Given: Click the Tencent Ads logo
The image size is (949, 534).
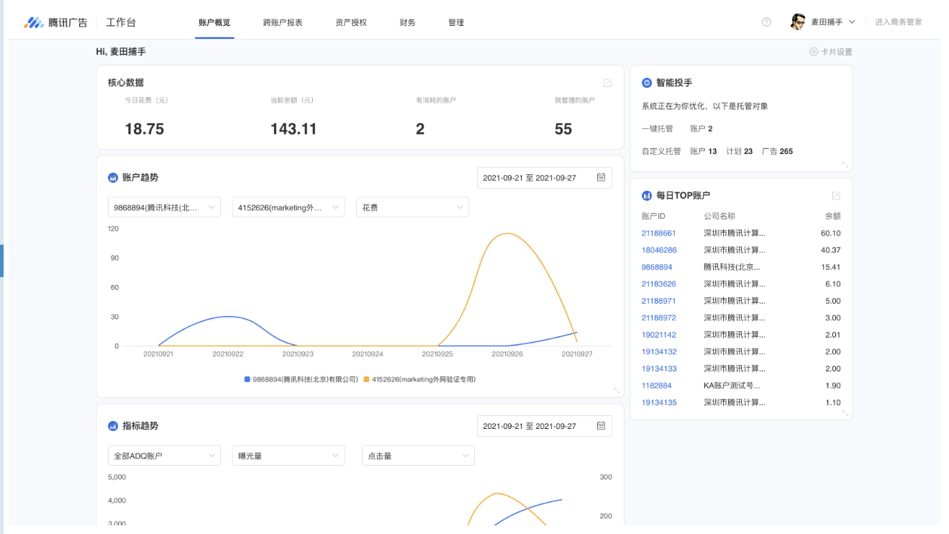Looking at the screenshot, I should click(x=55, y=22).
